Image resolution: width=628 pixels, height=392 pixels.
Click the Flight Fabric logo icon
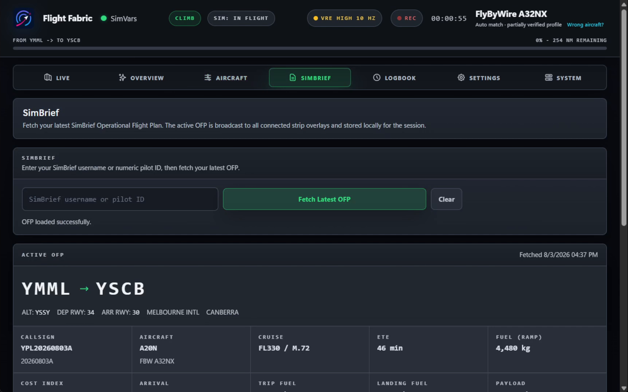pos(24,18)
